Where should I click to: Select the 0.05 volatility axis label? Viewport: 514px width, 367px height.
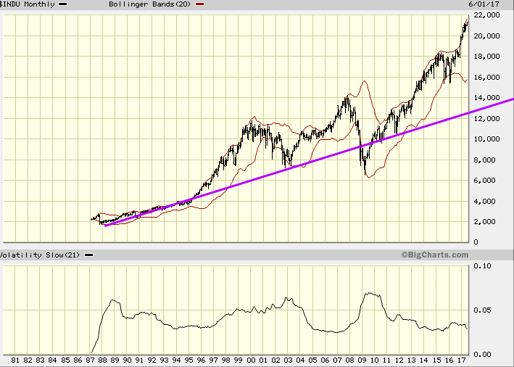(483, 310)
